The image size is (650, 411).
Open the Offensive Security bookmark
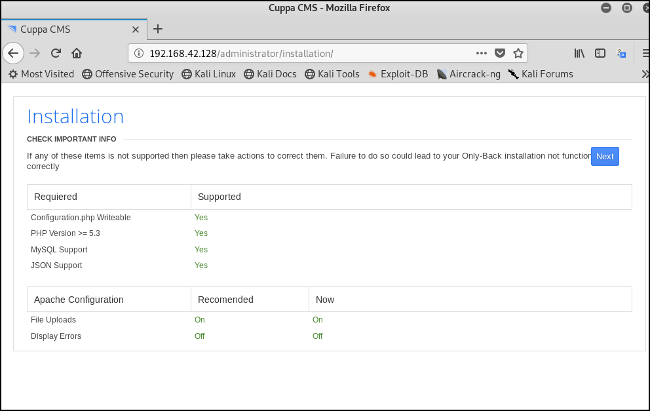coord(128,74)
